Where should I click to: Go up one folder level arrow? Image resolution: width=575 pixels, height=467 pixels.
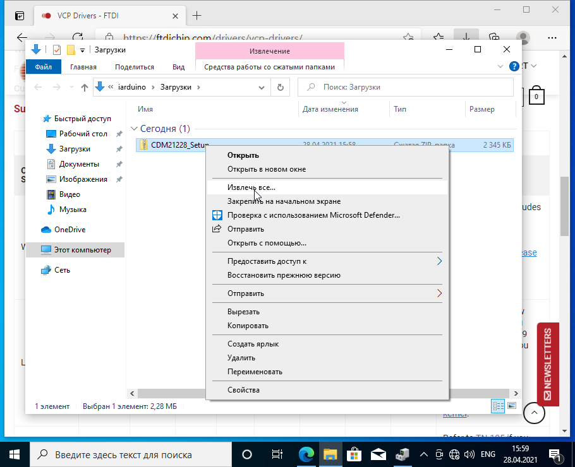click(85, 87)
